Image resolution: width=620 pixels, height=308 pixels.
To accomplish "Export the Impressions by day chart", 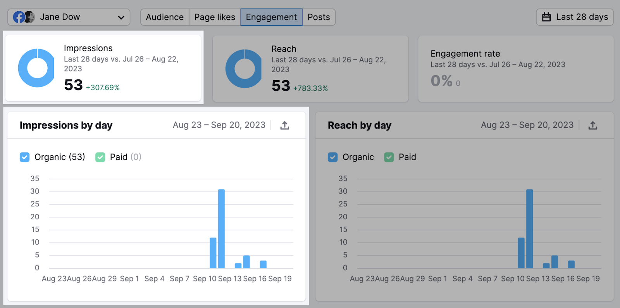I will click(285, 125).
